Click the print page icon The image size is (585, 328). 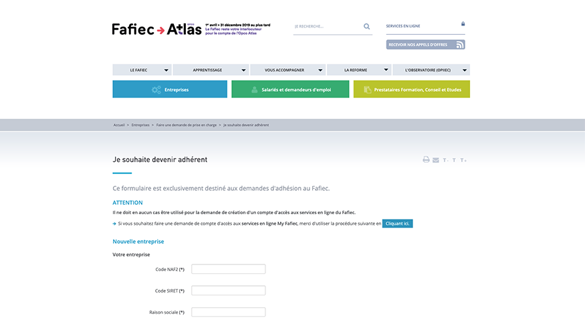[x=426, y=160]
